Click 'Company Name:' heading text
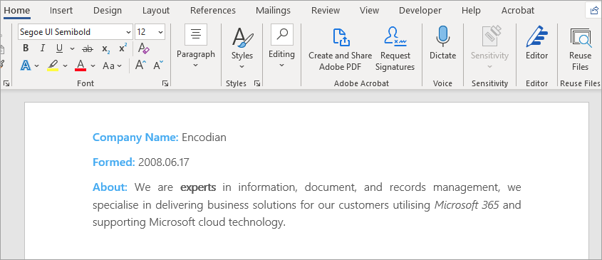This screenshot has height=260, width=602. pyautogui.click(x=135, y=137)
